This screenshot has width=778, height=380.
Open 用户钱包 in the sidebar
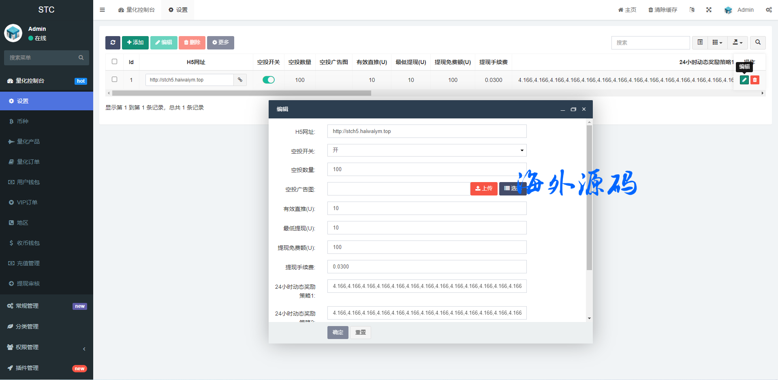(x=28, y=182)
